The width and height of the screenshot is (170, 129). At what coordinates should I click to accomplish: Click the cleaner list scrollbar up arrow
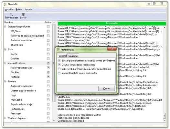click(54, 22)
